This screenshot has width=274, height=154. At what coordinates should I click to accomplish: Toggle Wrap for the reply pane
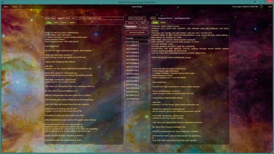153,18
